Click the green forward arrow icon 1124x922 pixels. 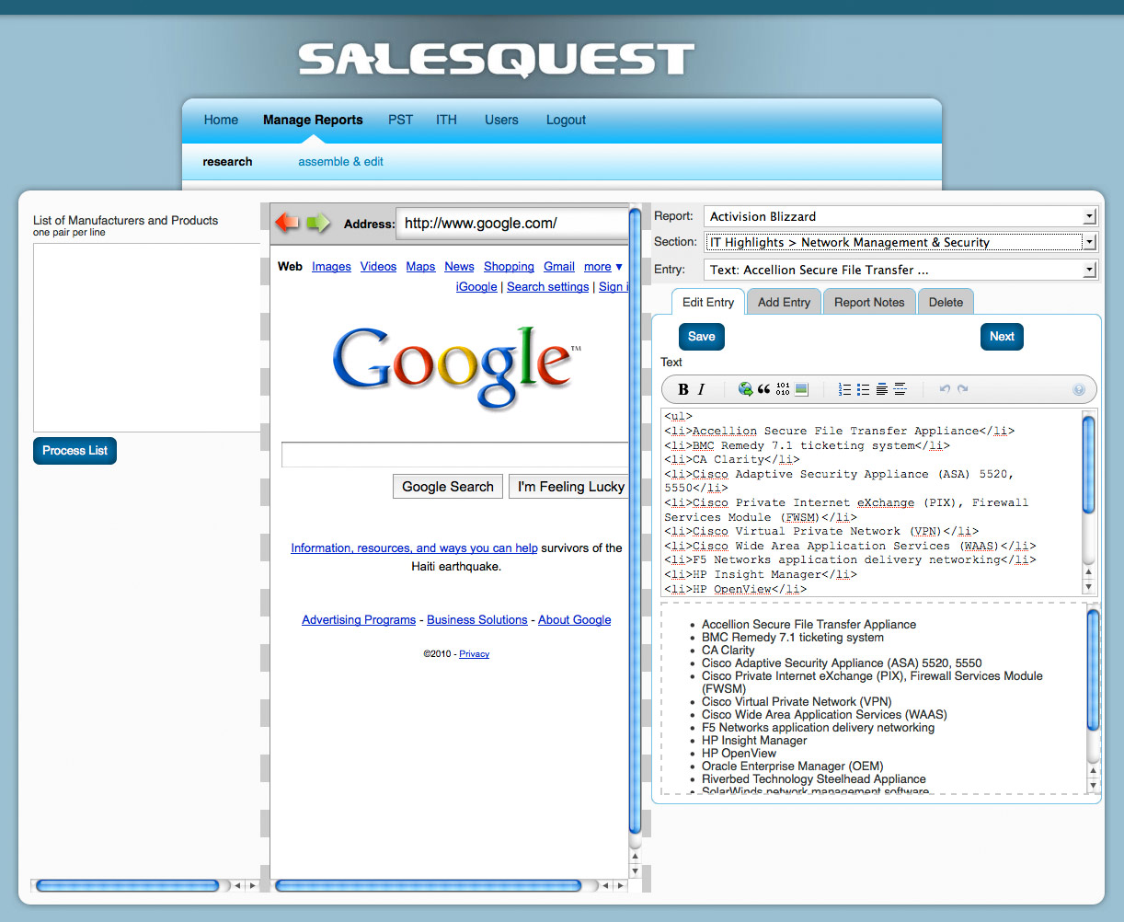point(318,222)
